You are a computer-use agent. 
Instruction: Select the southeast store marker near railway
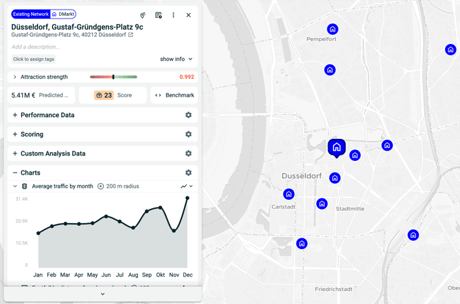[413, 235]
